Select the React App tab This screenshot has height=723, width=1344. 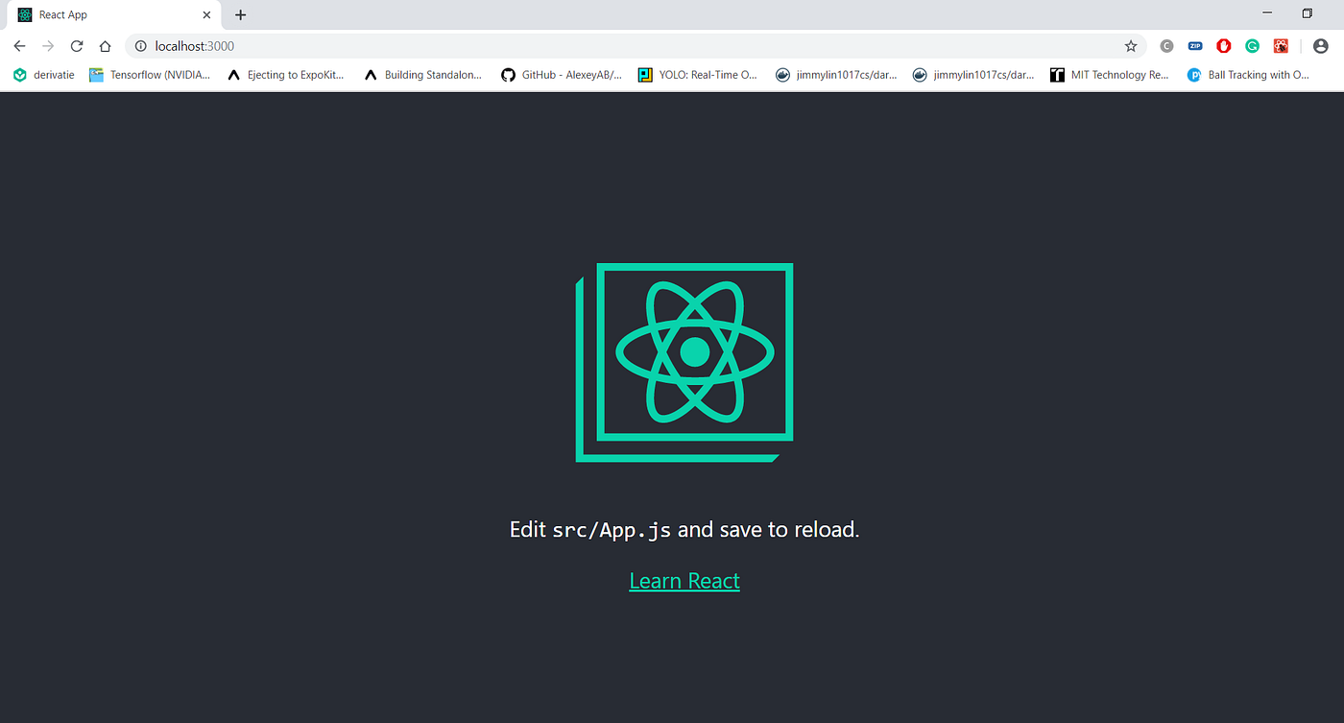tap(114, 14)
